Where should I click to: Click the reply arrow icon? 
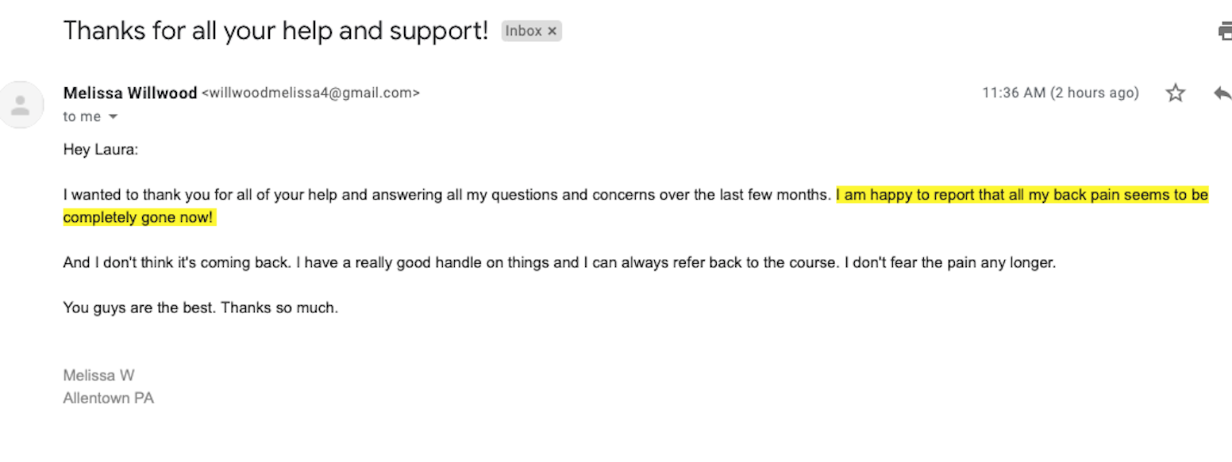(1222, 93)
